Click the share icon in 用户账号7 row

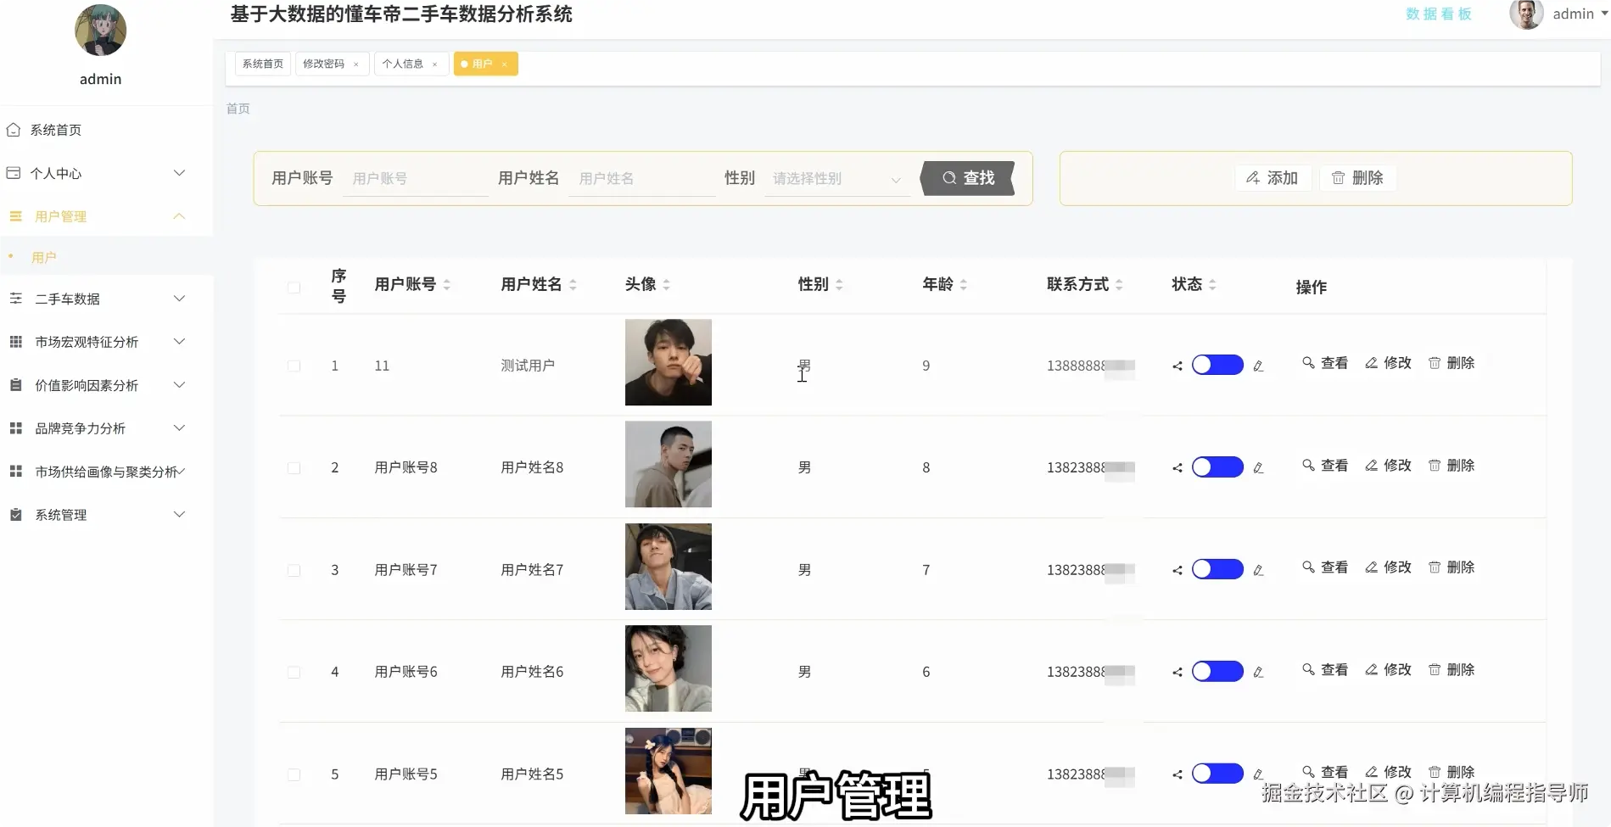coord(1177,571)
